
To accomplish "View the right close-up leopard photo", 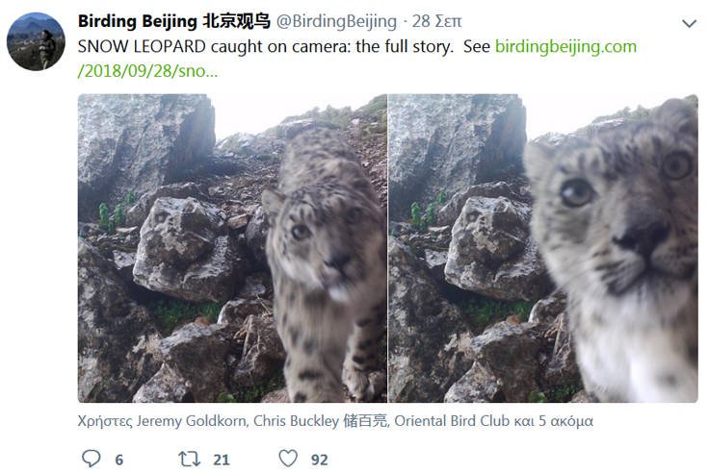I will (543, 248).
